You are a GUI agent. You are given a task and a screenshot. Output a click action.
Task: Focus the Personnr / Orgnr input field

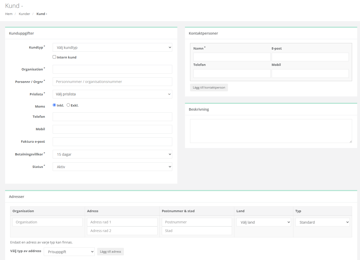(112, 82)
